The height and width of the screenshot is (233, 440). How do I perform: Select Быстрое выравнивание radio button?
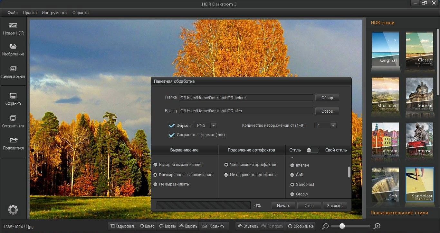155,165
